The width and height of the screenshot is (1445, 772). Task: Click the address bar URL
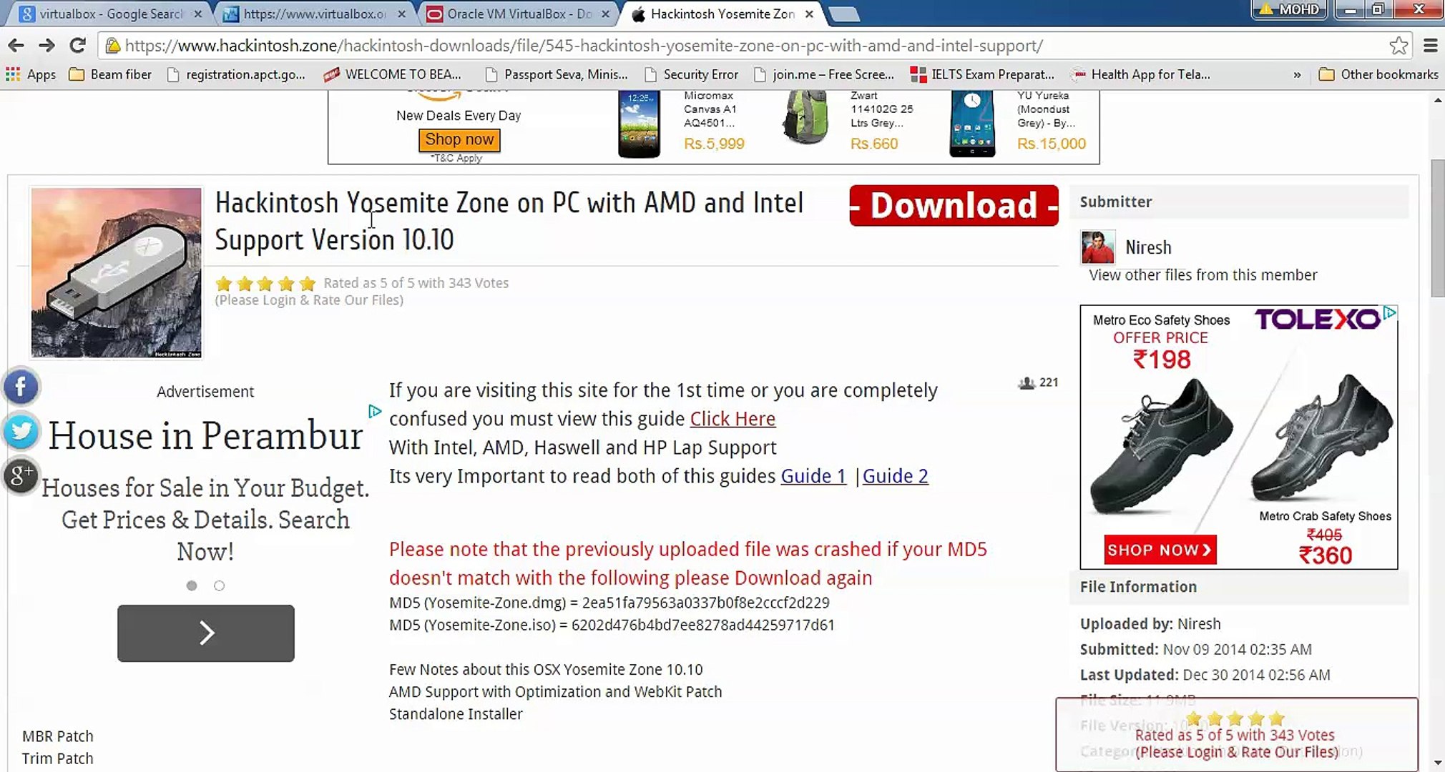[584, 46]
